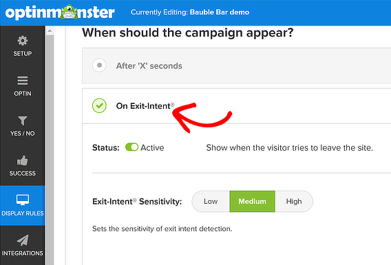This screenshot has height=265, width=391.
Task: Click the vertical scrollbar track
Action: [x=50, y=150]
